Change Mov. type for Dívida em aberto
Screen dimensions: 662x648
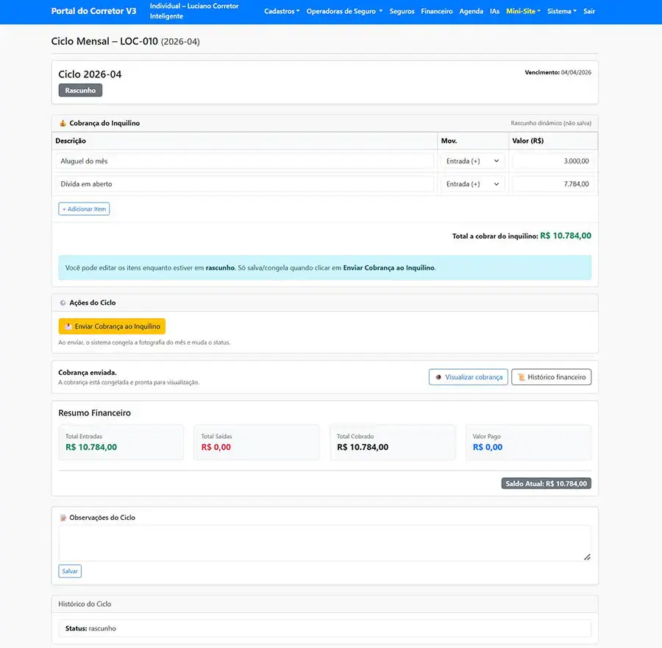[473, 184]
